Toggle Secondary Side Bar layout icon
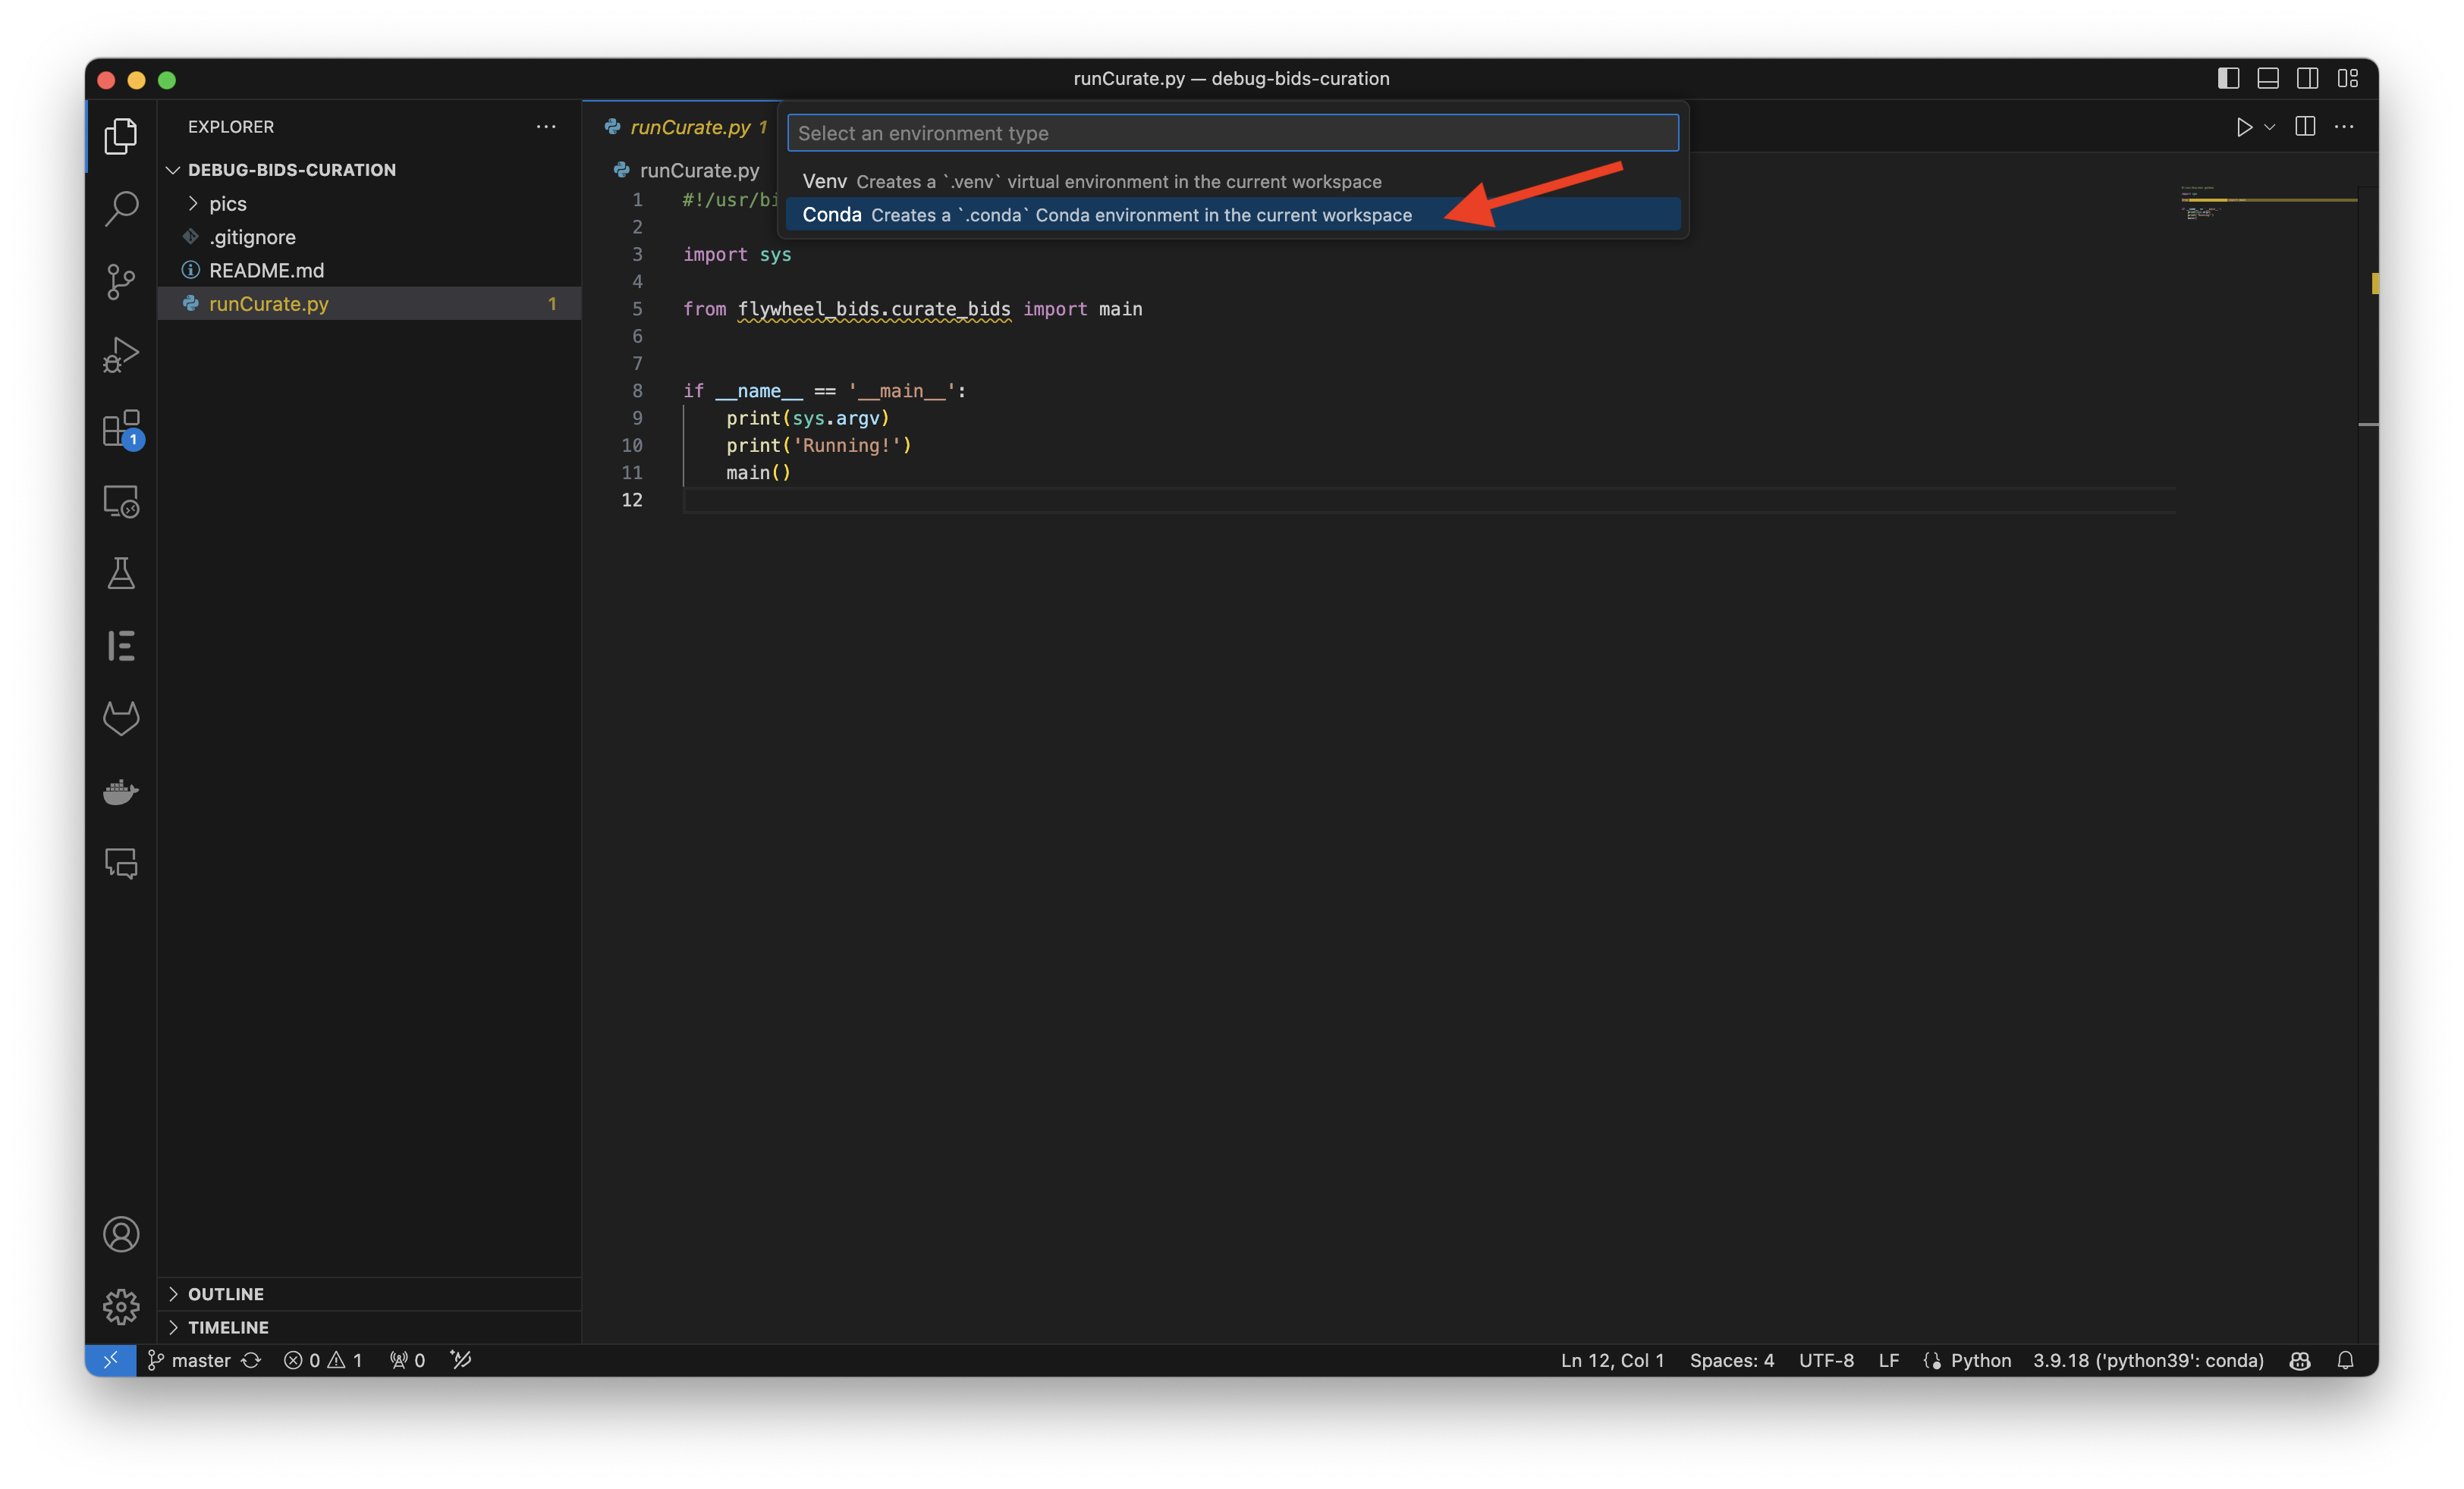Viewport: 2464px width, 1489px height. (x=2308, y=78)
